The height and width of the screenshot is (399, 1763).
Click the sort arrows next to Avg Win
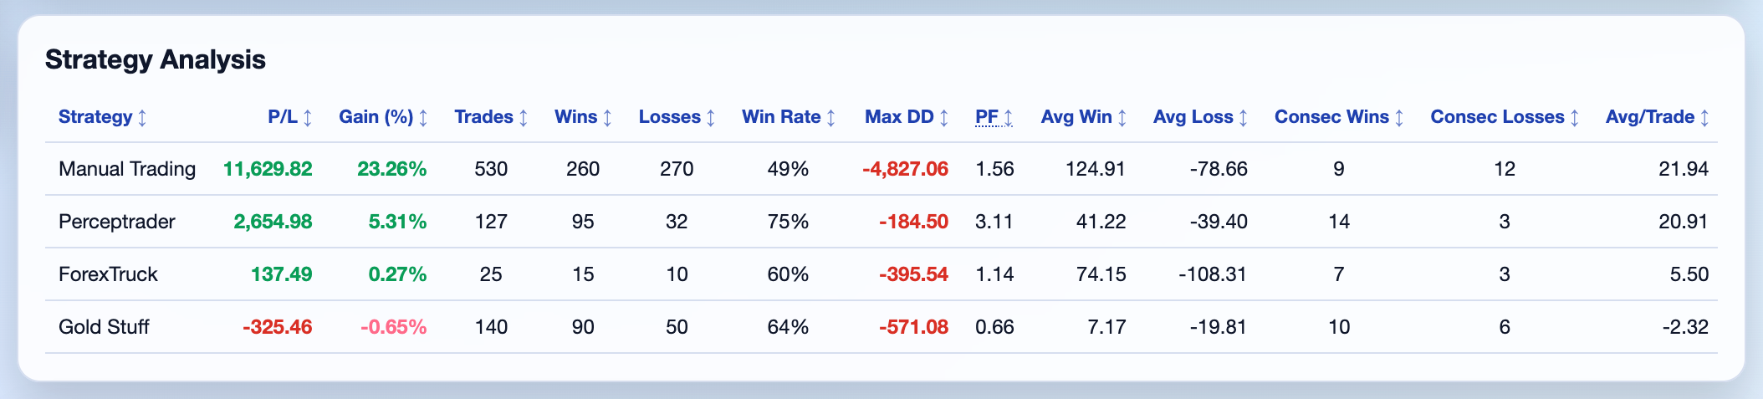pyautogui.click(x=1122, y=118)
